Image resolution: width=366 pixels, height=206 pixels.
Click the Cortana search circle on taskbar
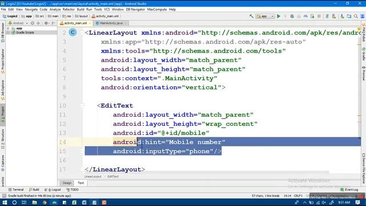pyautogui.click(x=14, y=203)
